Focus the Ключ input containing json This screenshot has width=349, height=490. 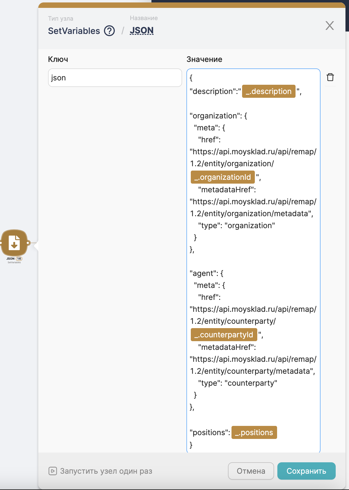coord(115,78)
